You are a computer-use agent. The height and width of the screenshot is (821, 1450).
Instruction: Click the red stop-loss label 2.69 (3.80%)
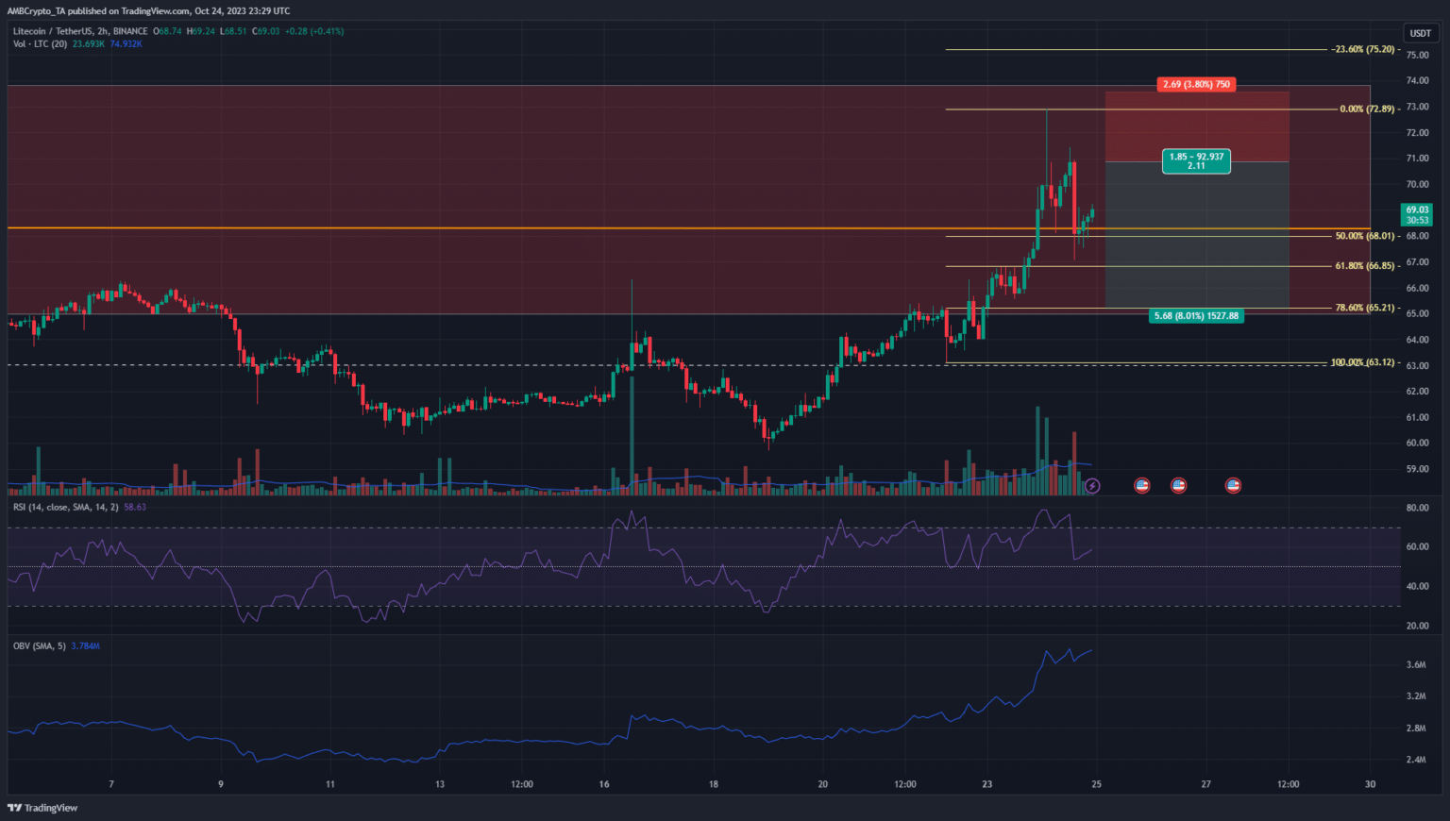pyautogui.click(x=1196, y=85)
